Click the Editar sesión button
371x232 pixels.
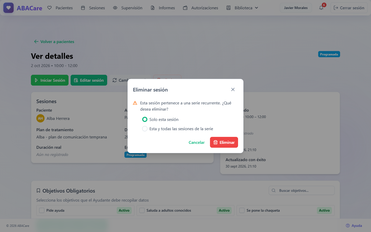click(89, 80)
